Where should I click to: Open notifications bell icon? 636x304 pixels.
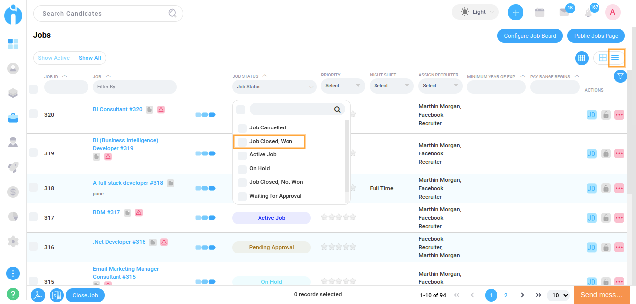point(588,13)
